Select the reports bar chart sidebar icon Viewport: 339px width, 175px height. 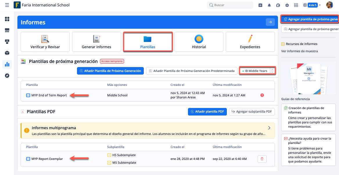(x=7, y=64)
